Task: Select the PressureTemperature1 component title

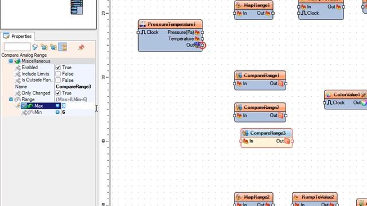Action: point(171,24)
